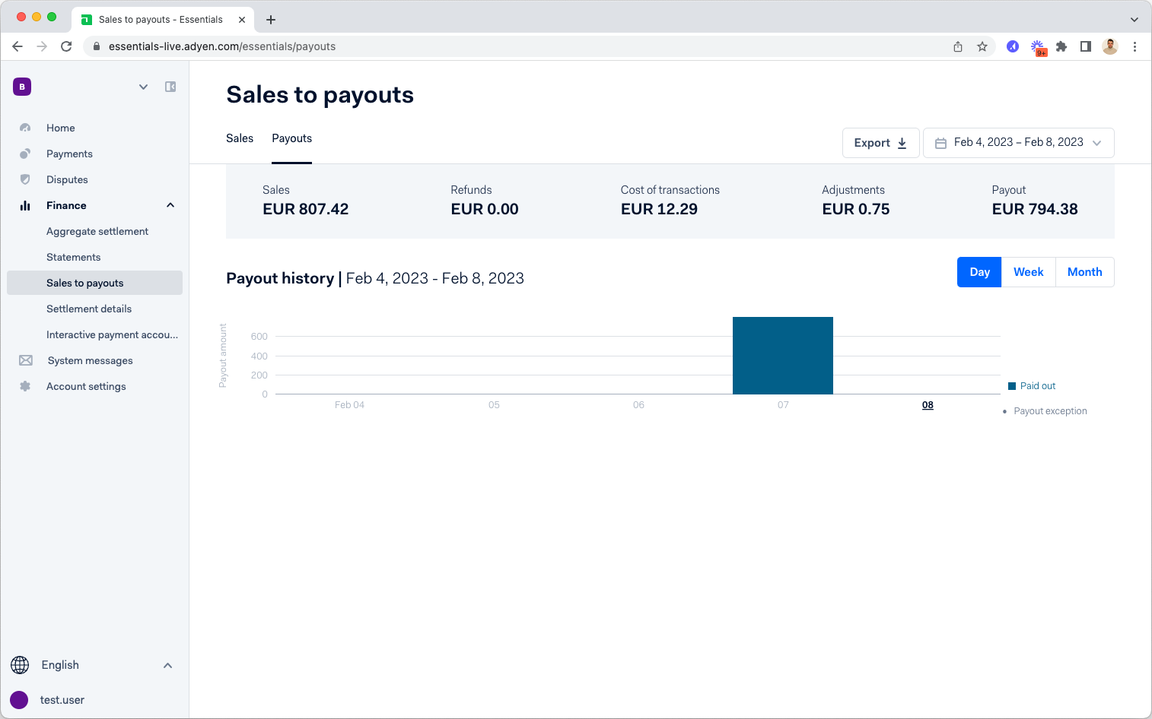Reload the page
This screenshot has width=1152, height=719.
(x=66, y=46)
